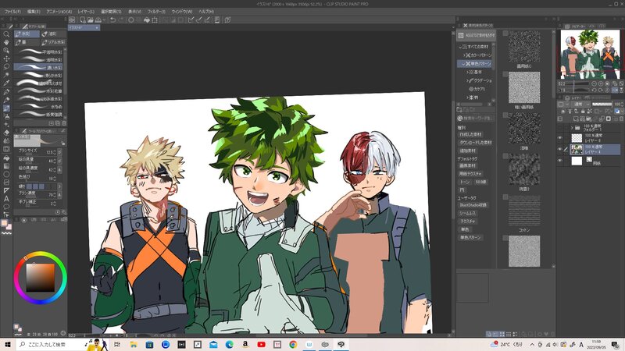Select the Auto Select magic wand tool
The image size is (625, 351).
[6, 75]
